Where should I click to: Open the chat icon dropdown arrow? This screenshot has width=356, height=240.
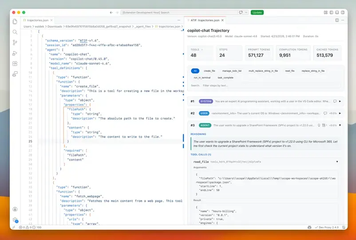coord(246,12)
